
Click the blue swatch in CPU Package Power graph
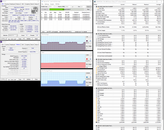tap(87, 77)
